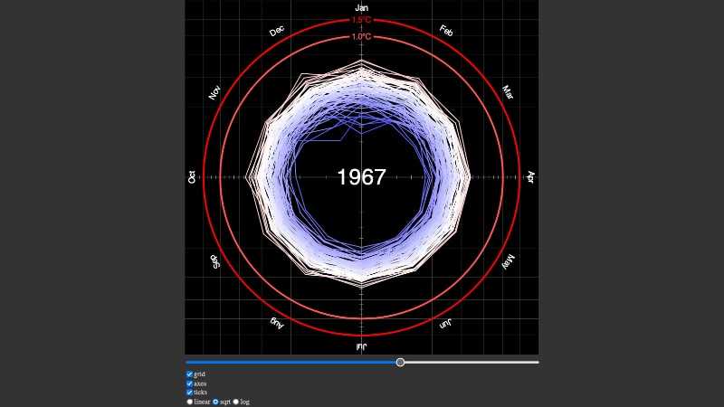Click the Dec month label
Viewport: 724px width, 407px height.
pyautogui.click(x=277, y=31)
